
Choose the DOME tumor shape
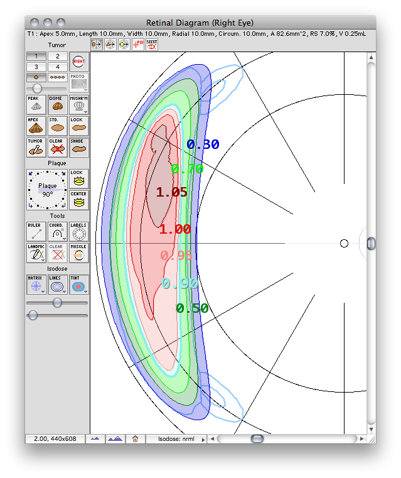tap(58, 104)
